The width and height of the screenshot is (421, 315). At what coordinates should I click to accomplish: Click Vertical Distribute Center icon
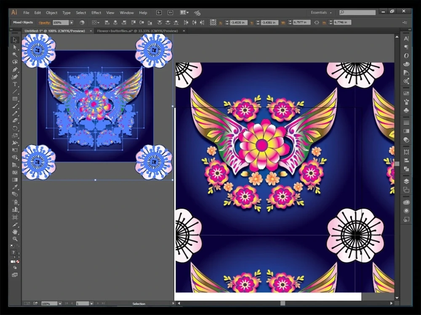(x=168, y=23)
